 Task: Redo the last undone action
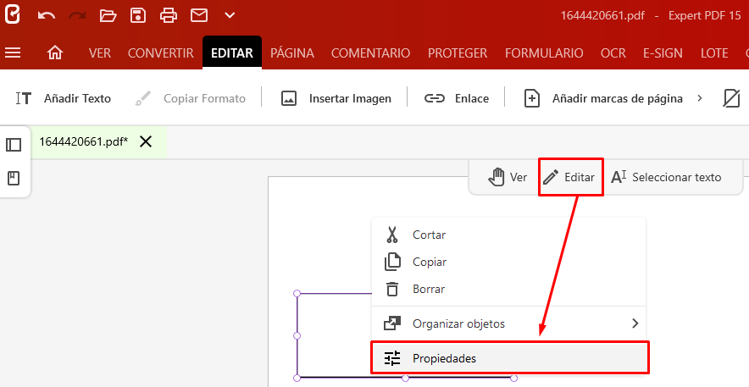tap(77, 16)
